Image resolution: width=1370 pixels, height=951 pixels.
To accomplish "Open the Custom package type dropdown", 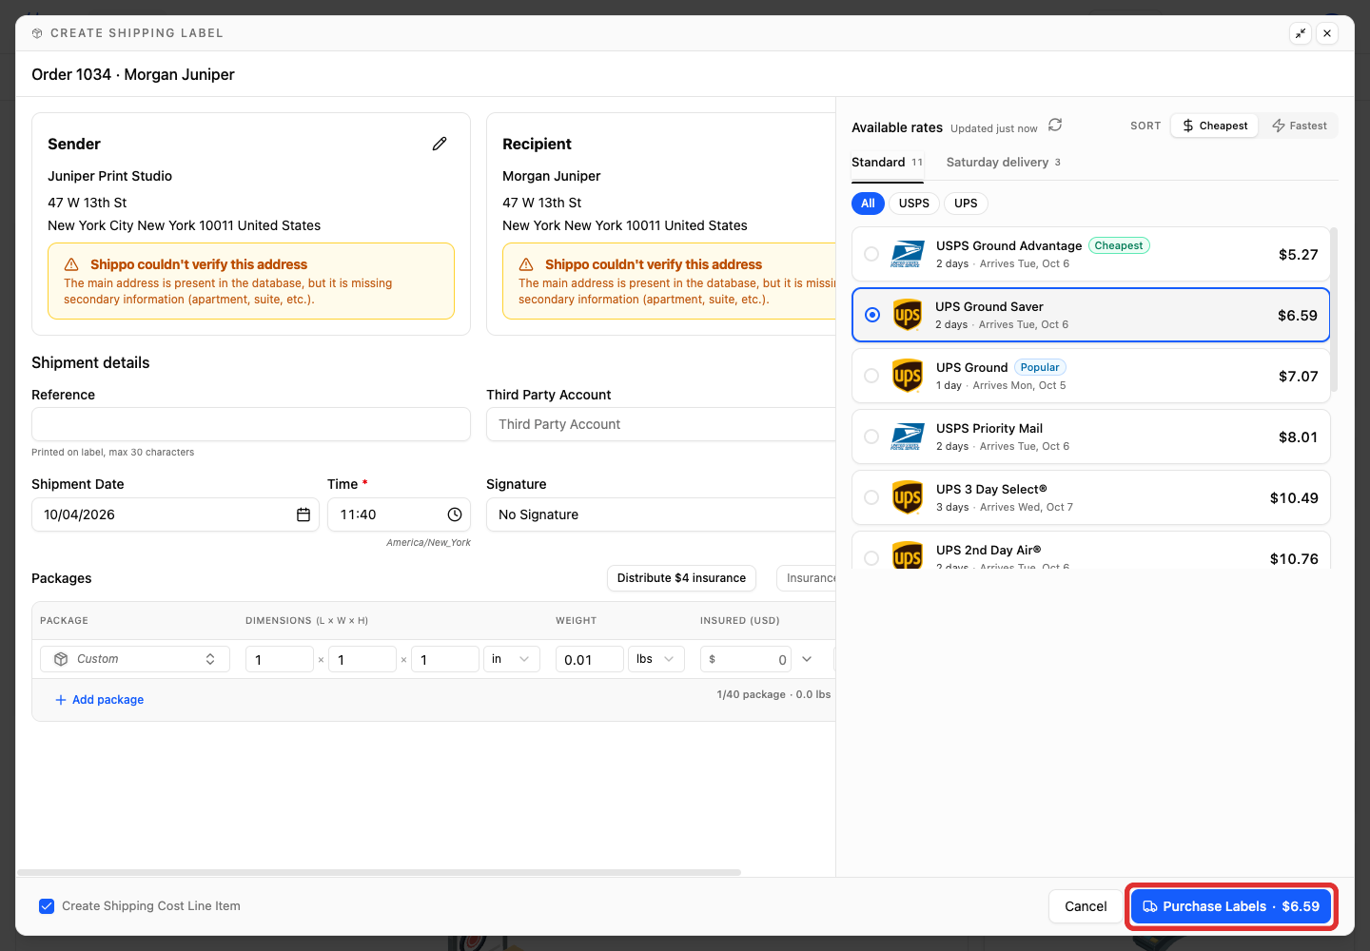I will [x=135, y=659].
